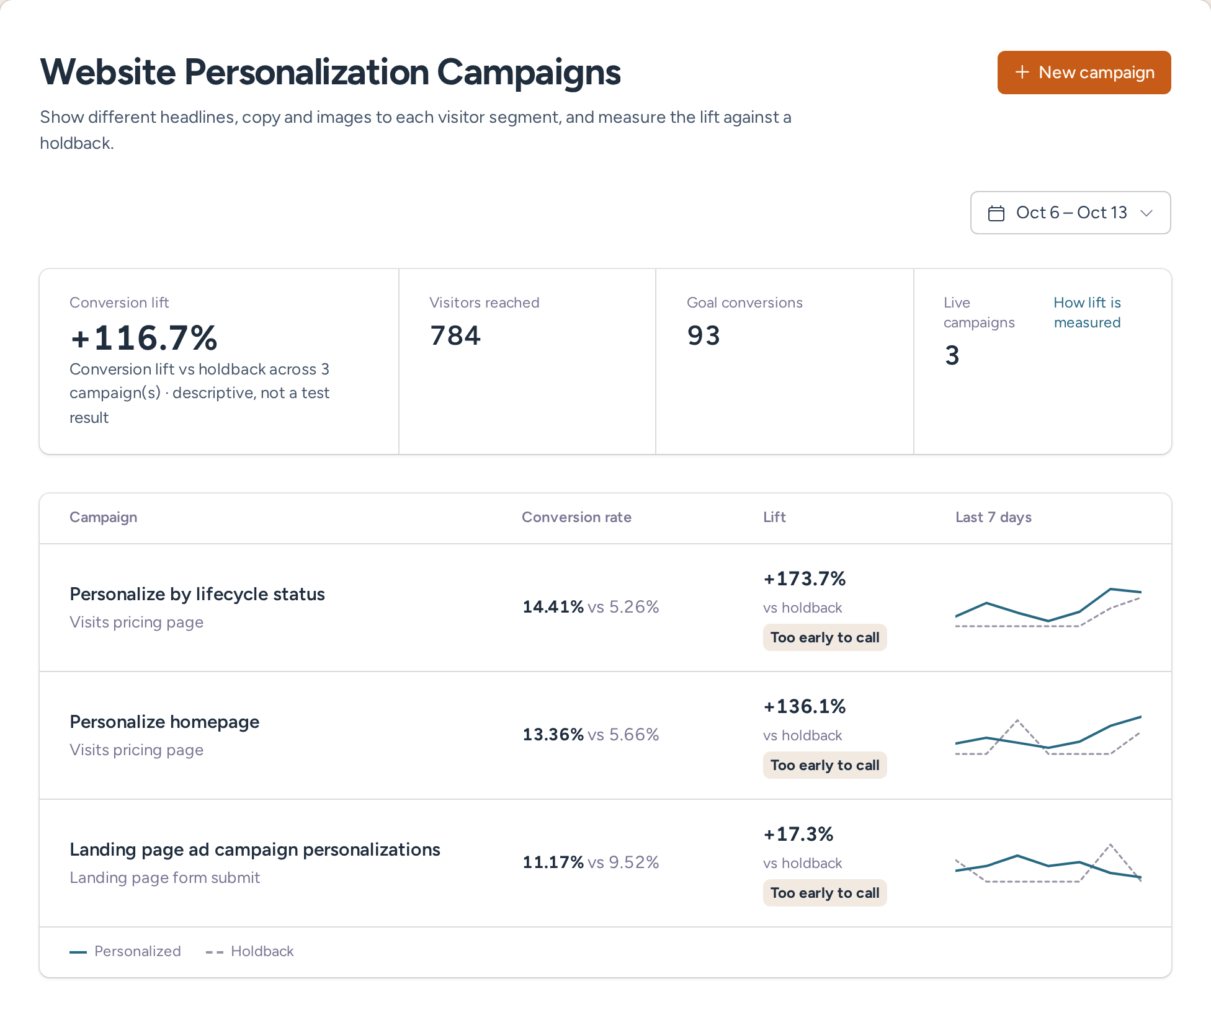The image size is (1211, 1028).
Task: Click Too early to call badge for lifecycle status
Action: point(825,637)
